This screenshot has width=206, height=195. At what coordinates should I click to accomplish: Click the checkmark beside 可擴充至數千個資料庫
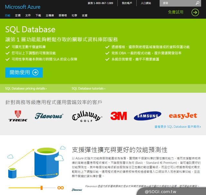pos(7,47)
